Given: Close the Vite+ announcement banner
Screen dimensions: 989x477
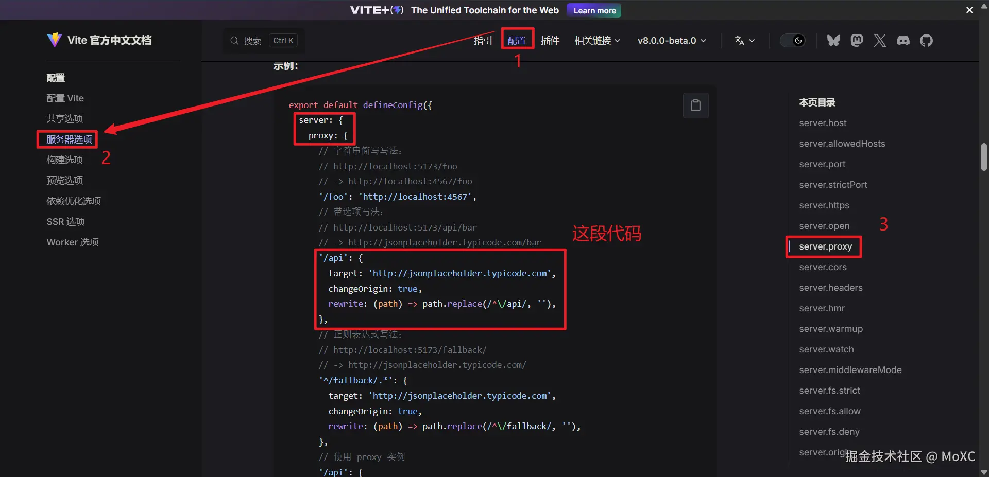Looking at the screenshot, I should tap(969, 10).
